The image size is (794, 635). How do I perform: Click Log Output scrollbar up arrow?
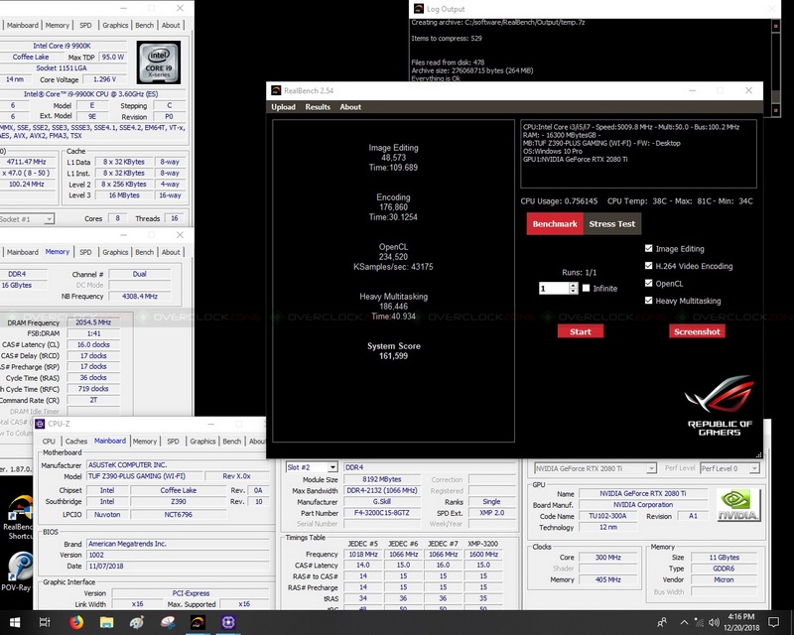(776, 26)
